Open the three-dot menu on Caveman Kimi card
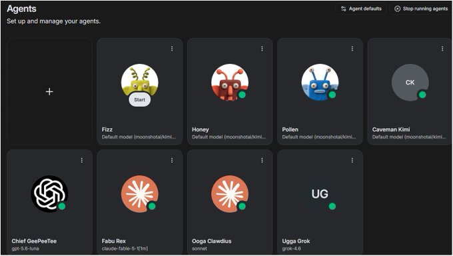Image resolution: width=453 pixels, height=256 pixels. [x=442, y=49]
